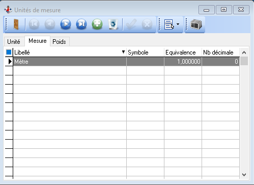Image resolution: width=254 pixels, height=185 pixels.
Task: Click scrollbar up arrow
Action: coord(244,52)
